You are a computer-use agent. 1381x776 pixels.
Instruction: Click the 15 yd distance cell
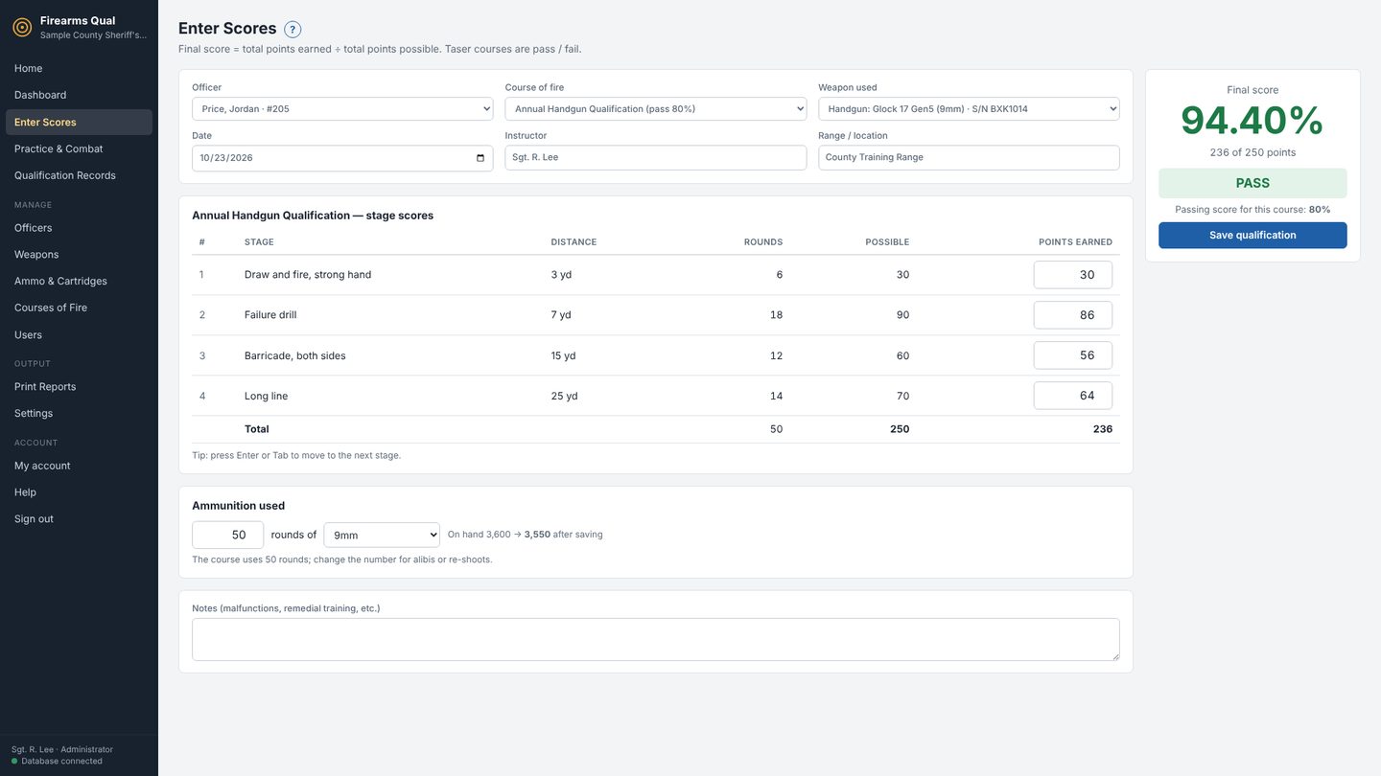(x=564, y=356)
